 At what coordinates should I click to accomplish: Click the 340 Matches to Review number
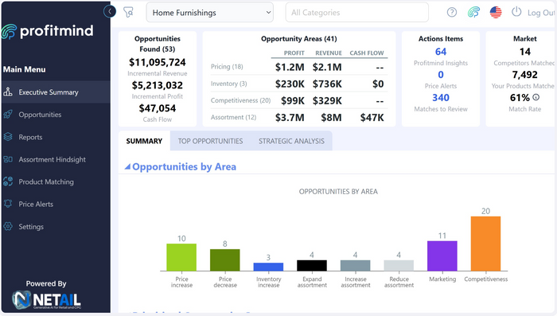[x=441, y=97]
